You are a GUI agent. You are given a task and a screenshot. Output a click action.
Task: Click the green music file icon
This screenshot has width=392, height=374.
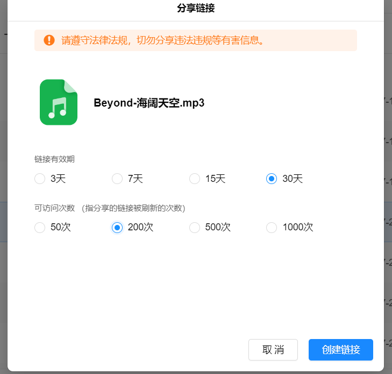pos(59,102)
